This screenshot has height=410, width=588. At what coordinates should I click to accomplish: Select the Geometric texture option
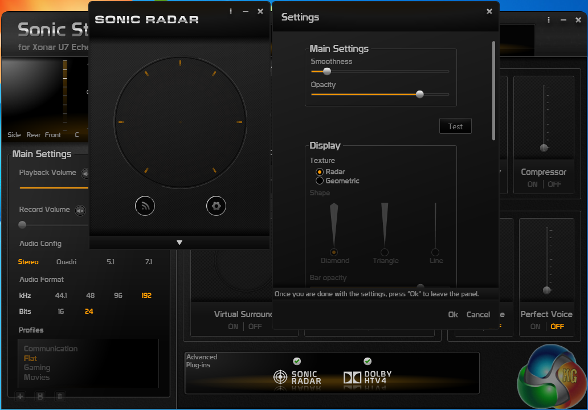(320, 181)
